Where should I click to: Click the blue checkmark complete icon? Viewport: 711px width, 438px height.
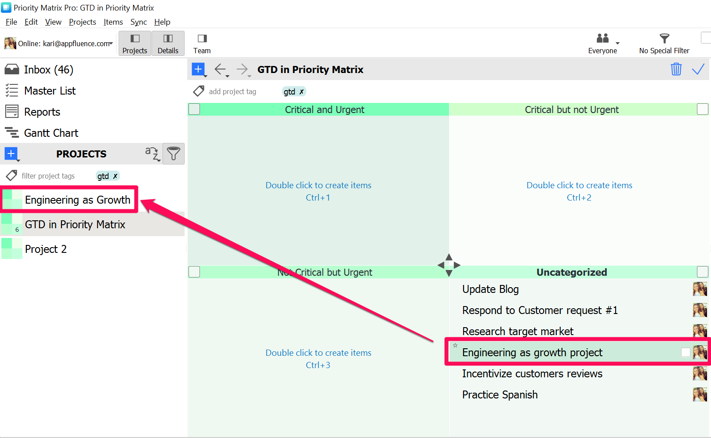pos(698,69)
